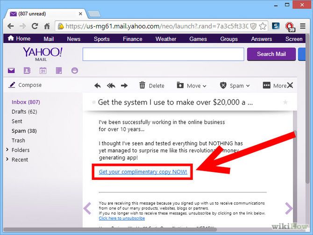Open the Inbox (807) folder
313x235 pixels.
coord(26,102)
